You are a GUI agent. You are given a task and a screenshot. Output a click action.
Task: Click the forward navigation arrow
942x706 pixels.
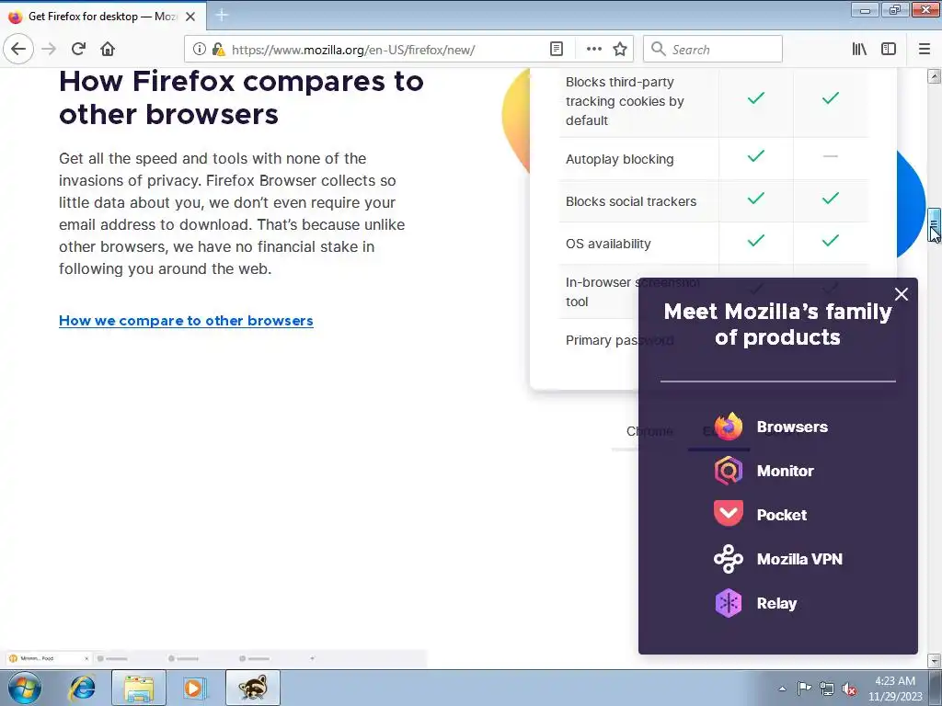click(x=50, y=49)
